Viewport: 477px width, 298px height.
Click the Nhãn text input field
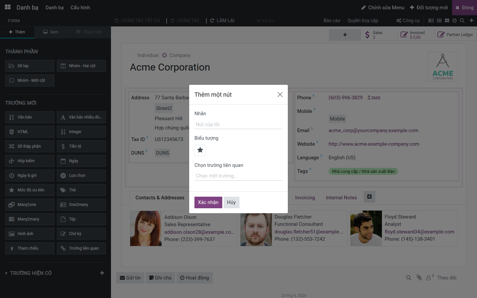click(238, 124)
